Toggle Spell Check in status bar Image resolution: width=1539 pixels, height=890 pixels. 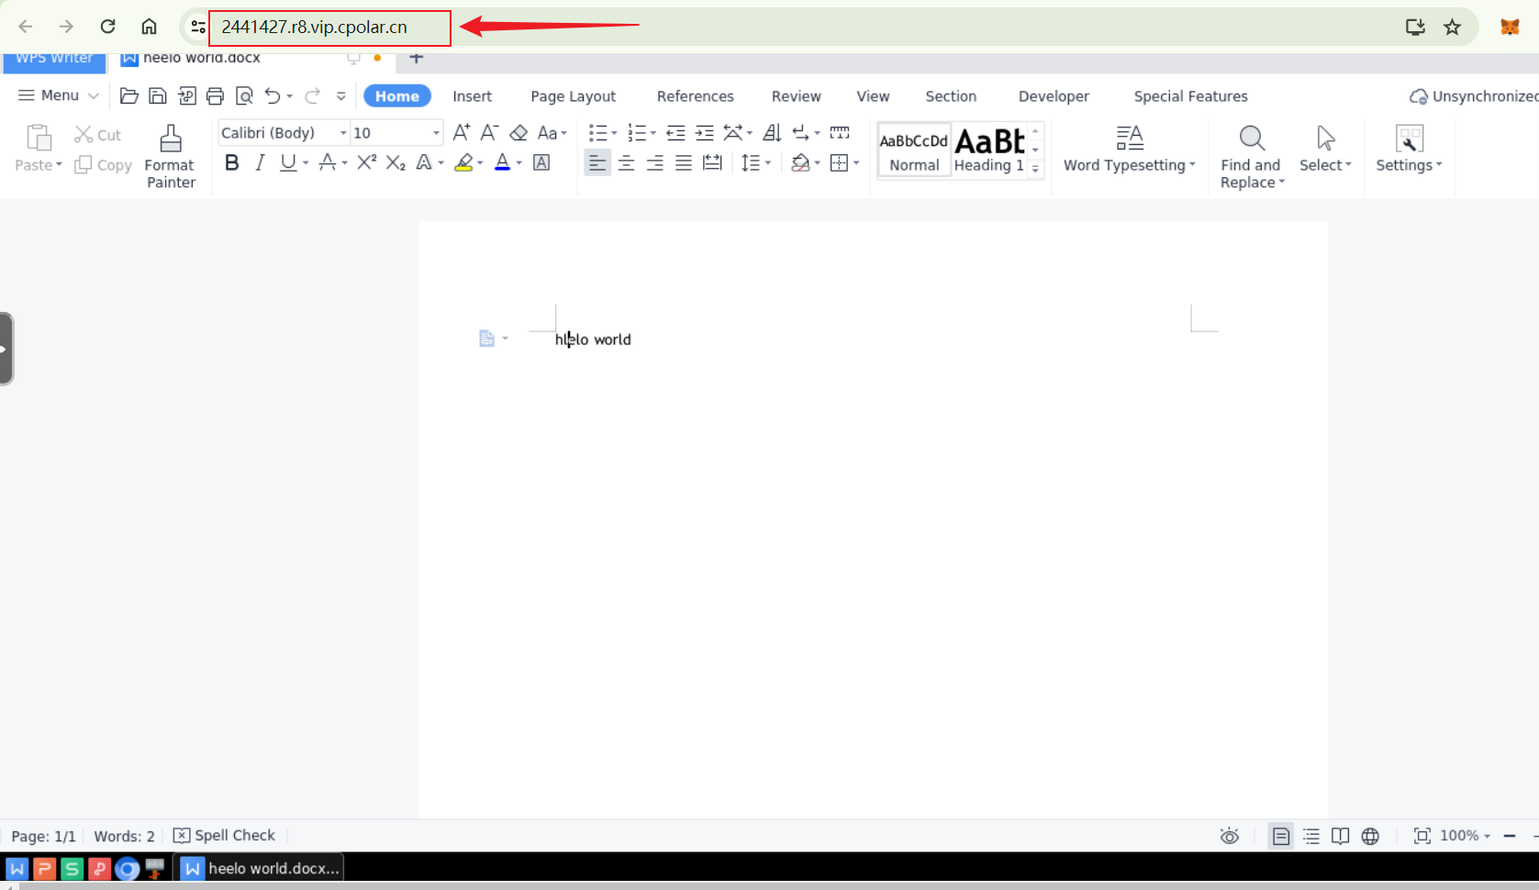pos(225,835)
